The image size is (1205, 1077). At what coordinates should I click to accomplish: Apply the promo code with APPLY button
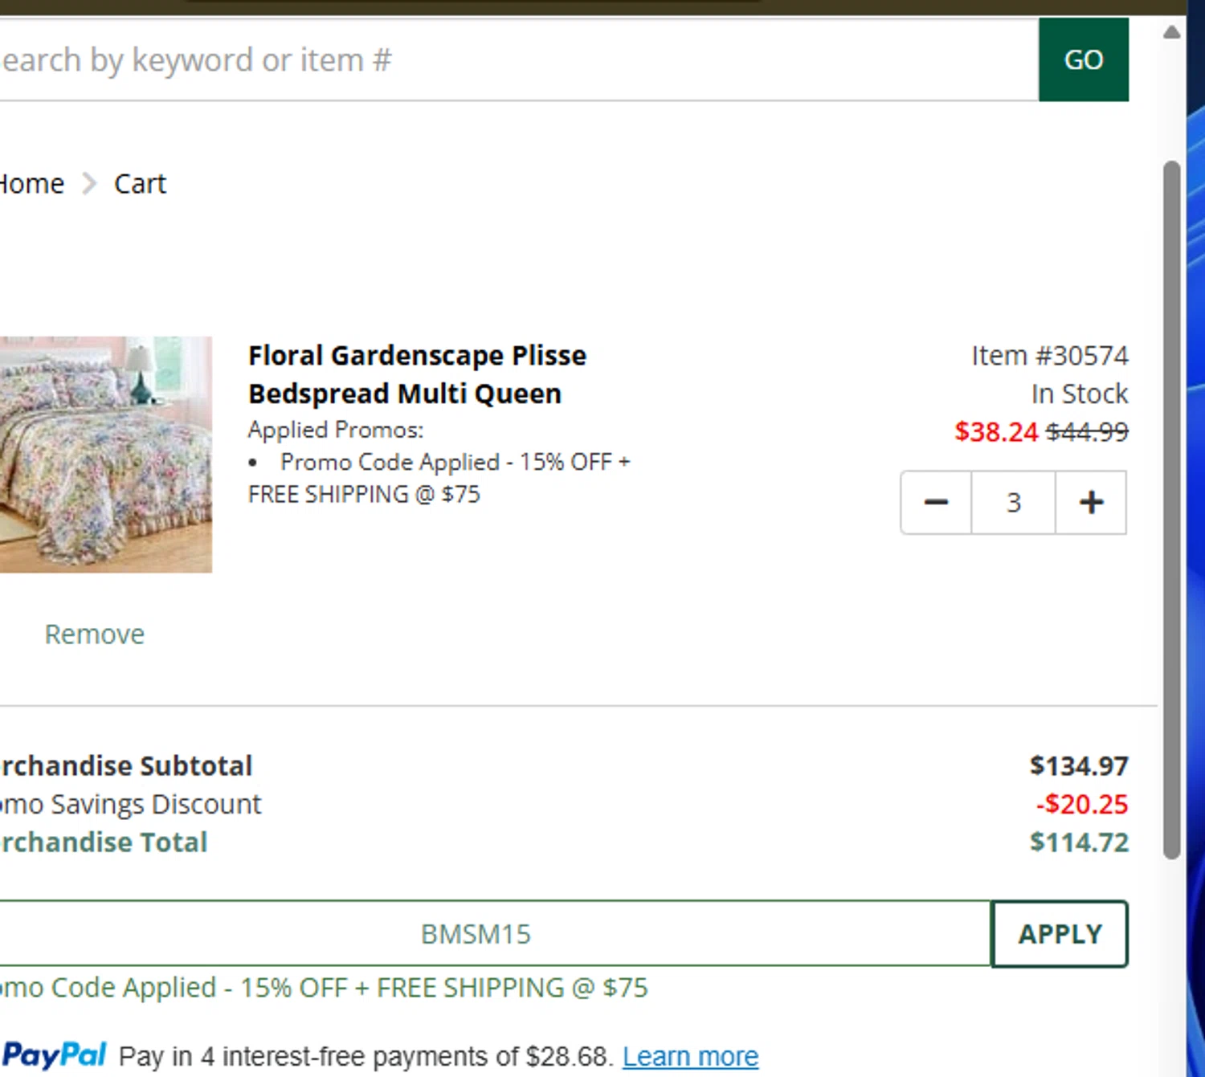pos(1060,934)
